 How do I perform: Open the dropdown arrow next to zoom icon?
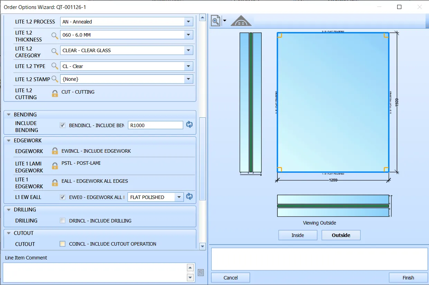225,21
